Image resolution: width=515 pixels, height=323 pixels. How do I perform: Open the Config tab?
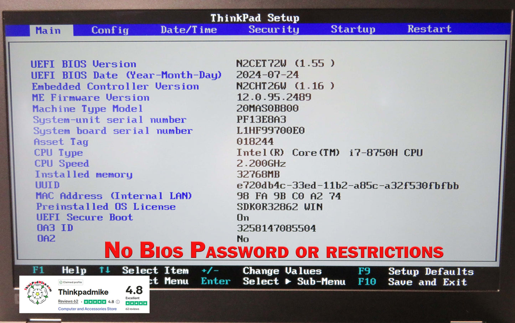[x=110, y=30]
